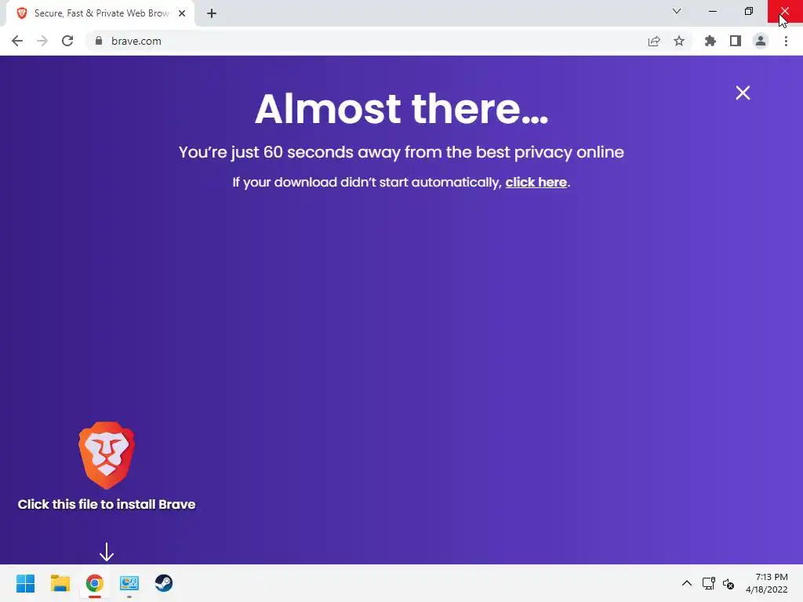Open the Extensions puzzle icon
803x602 pixels.
710,41
